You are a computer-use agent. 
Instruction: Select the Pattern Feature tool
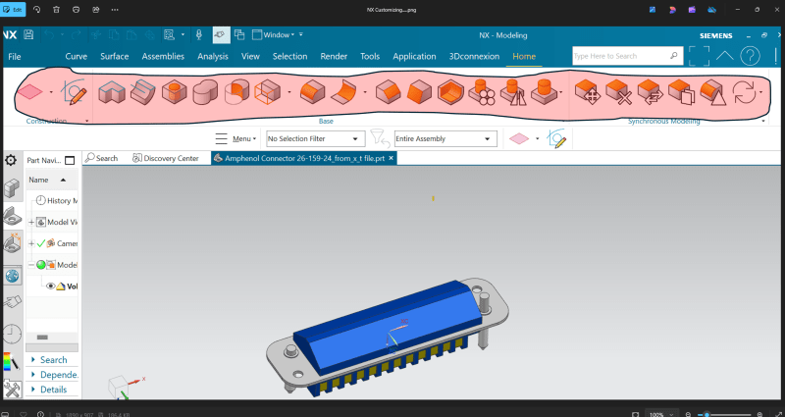(482, 92)
